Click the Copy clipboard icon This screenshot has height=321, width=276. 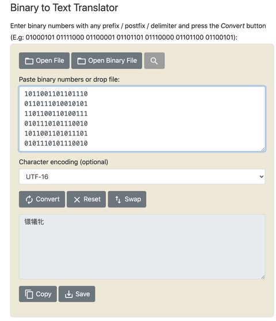click(x=29, y=294)
